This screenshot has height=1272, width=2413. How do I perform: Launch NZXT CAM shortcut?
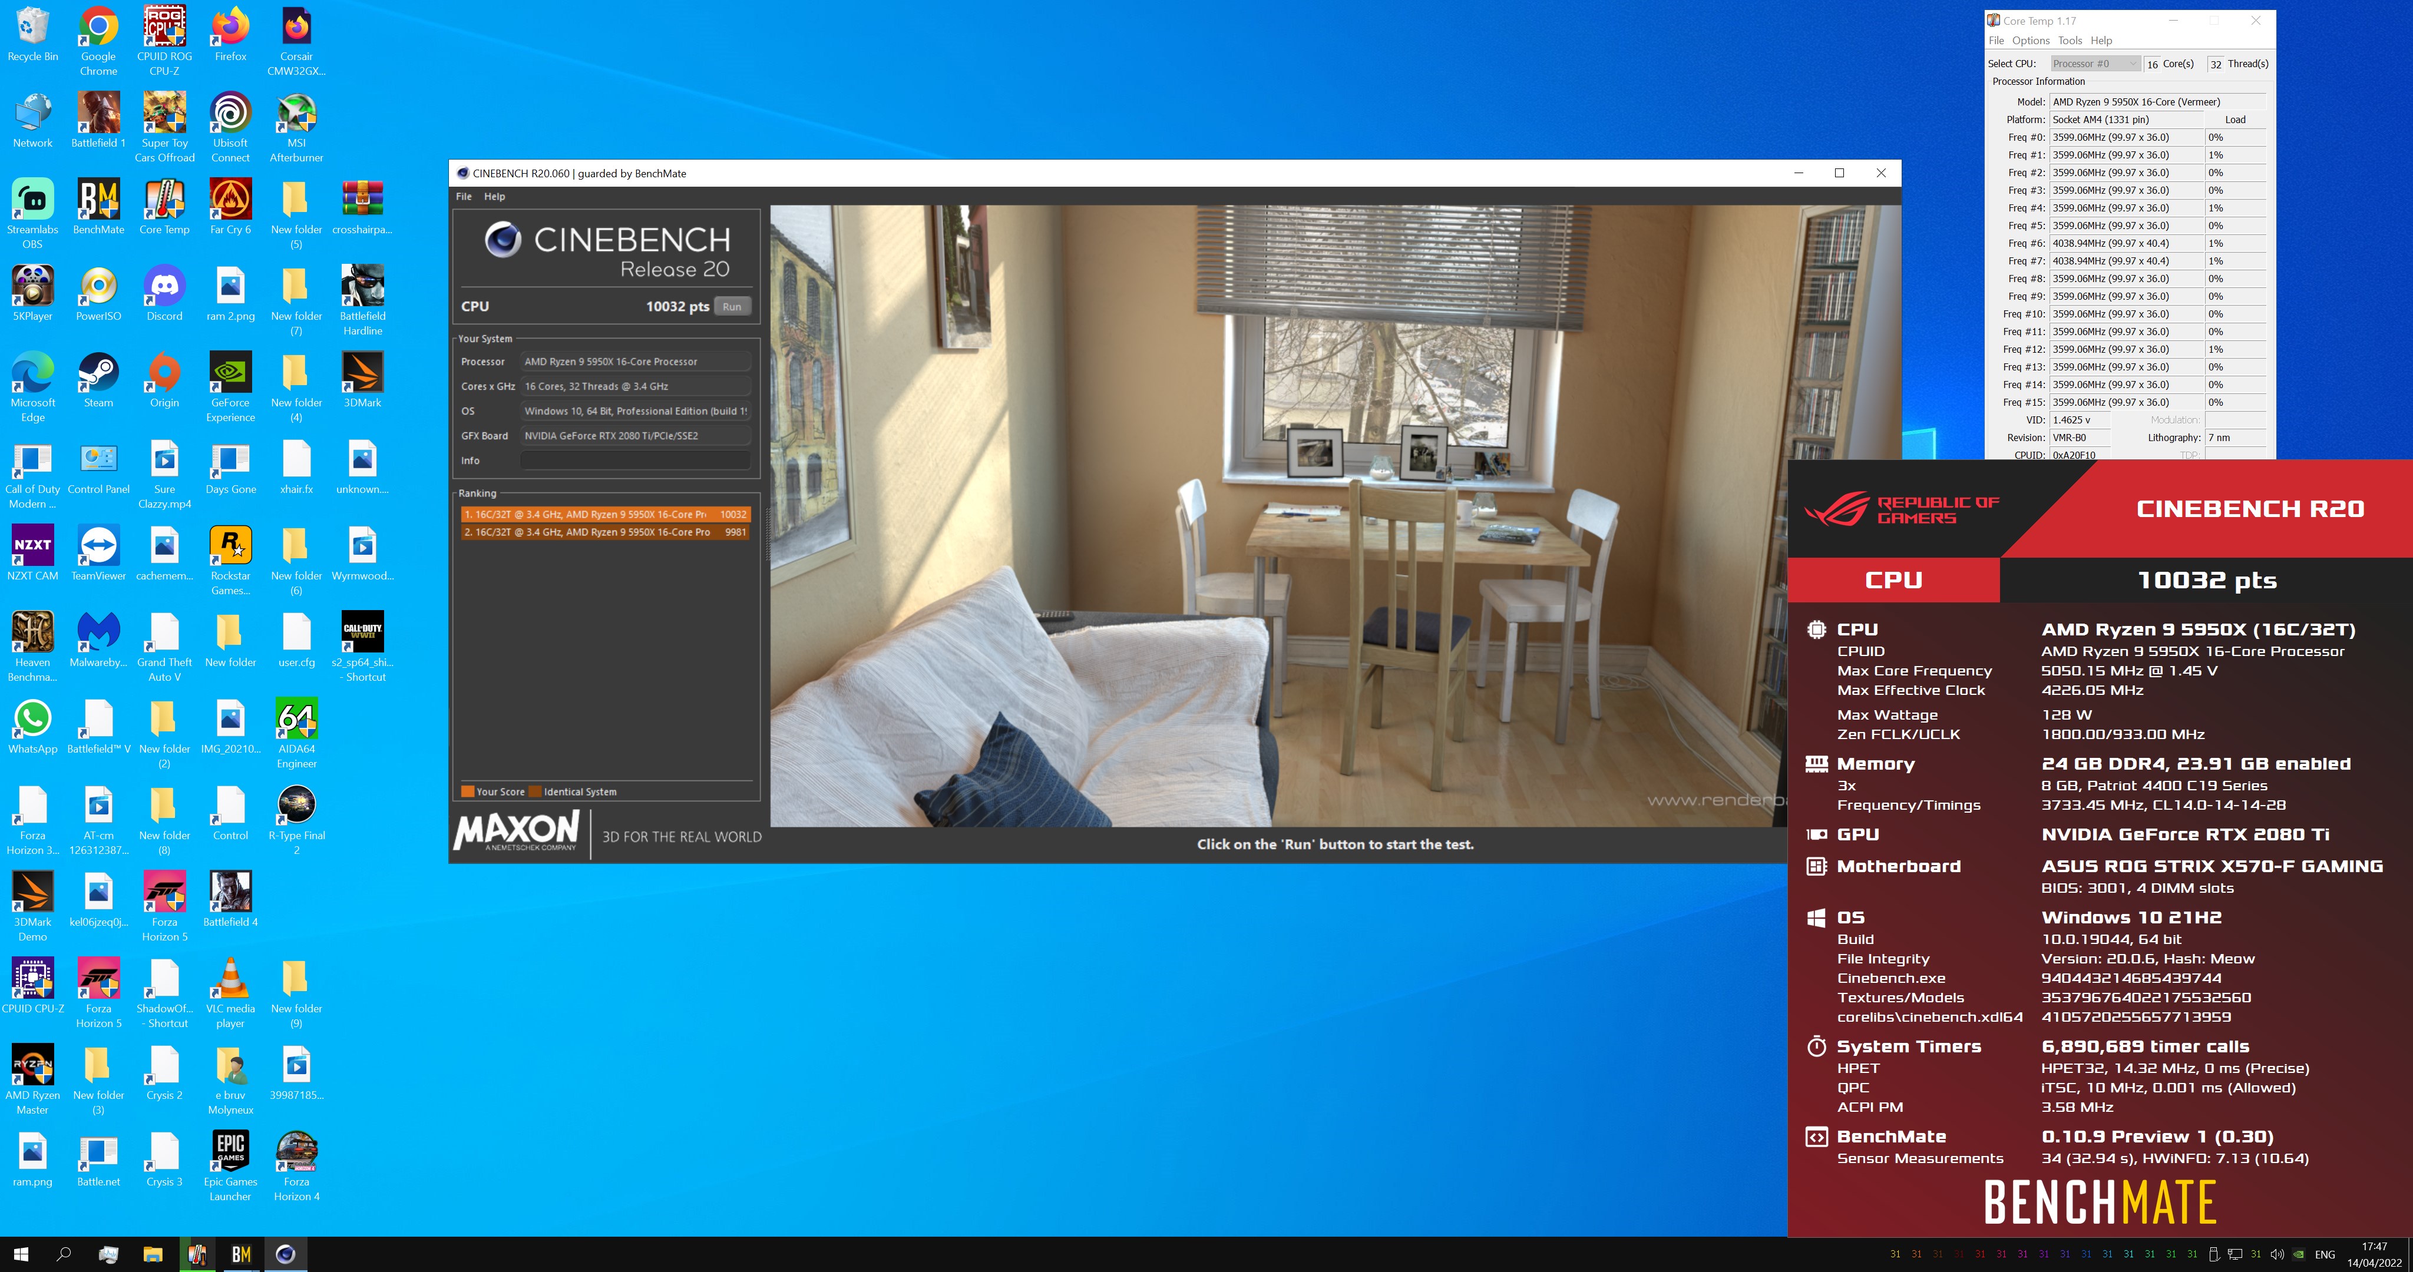tap(33, 554)
